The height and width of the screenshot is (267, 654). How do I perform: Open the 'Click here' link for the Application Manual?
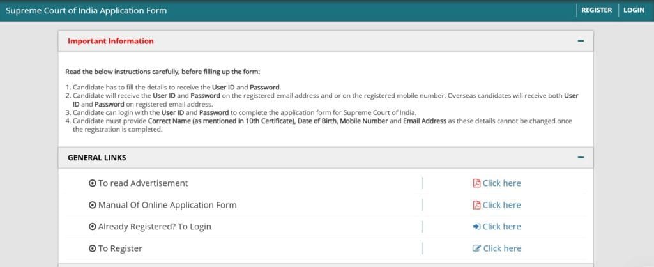(x=501, y=205)
